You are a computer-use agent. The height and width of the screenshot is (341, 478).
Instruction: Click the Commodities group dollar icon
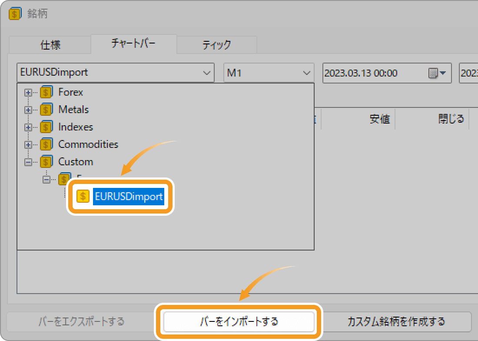pos(46,144)
